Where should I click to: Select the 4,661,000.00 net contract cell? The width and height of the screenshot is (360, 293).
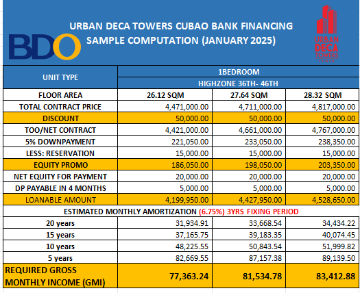click(249, 130)
